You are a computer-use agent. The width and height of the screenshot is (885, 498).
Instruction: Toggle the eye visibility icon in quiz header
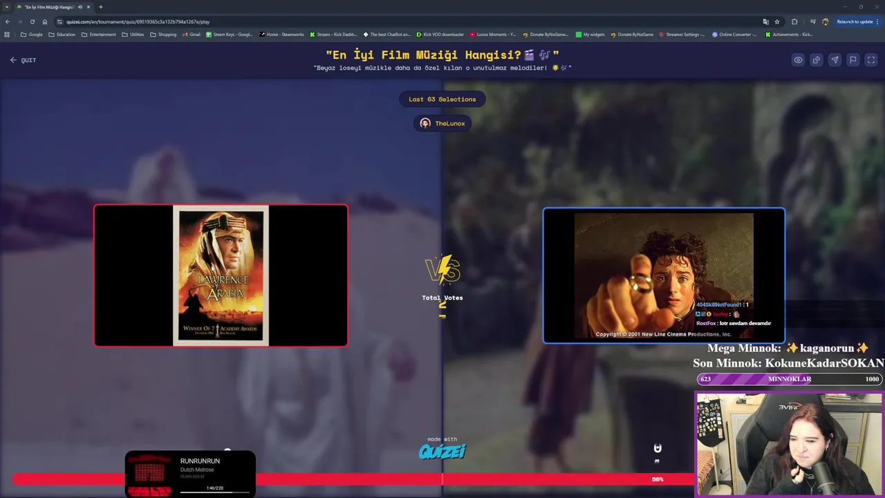click(798, 60)
